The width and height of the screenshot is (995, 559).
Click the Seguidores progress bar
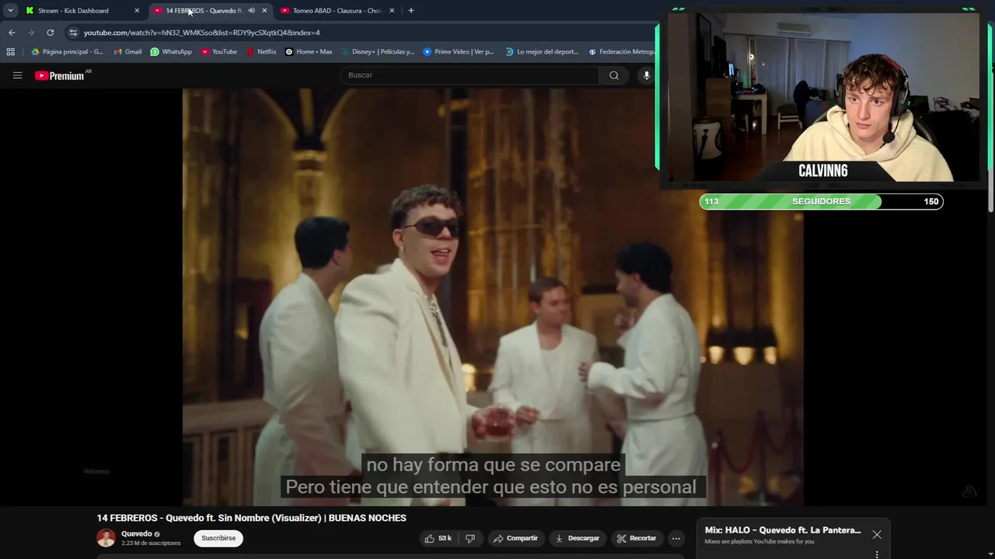click(x=822, y=201)
